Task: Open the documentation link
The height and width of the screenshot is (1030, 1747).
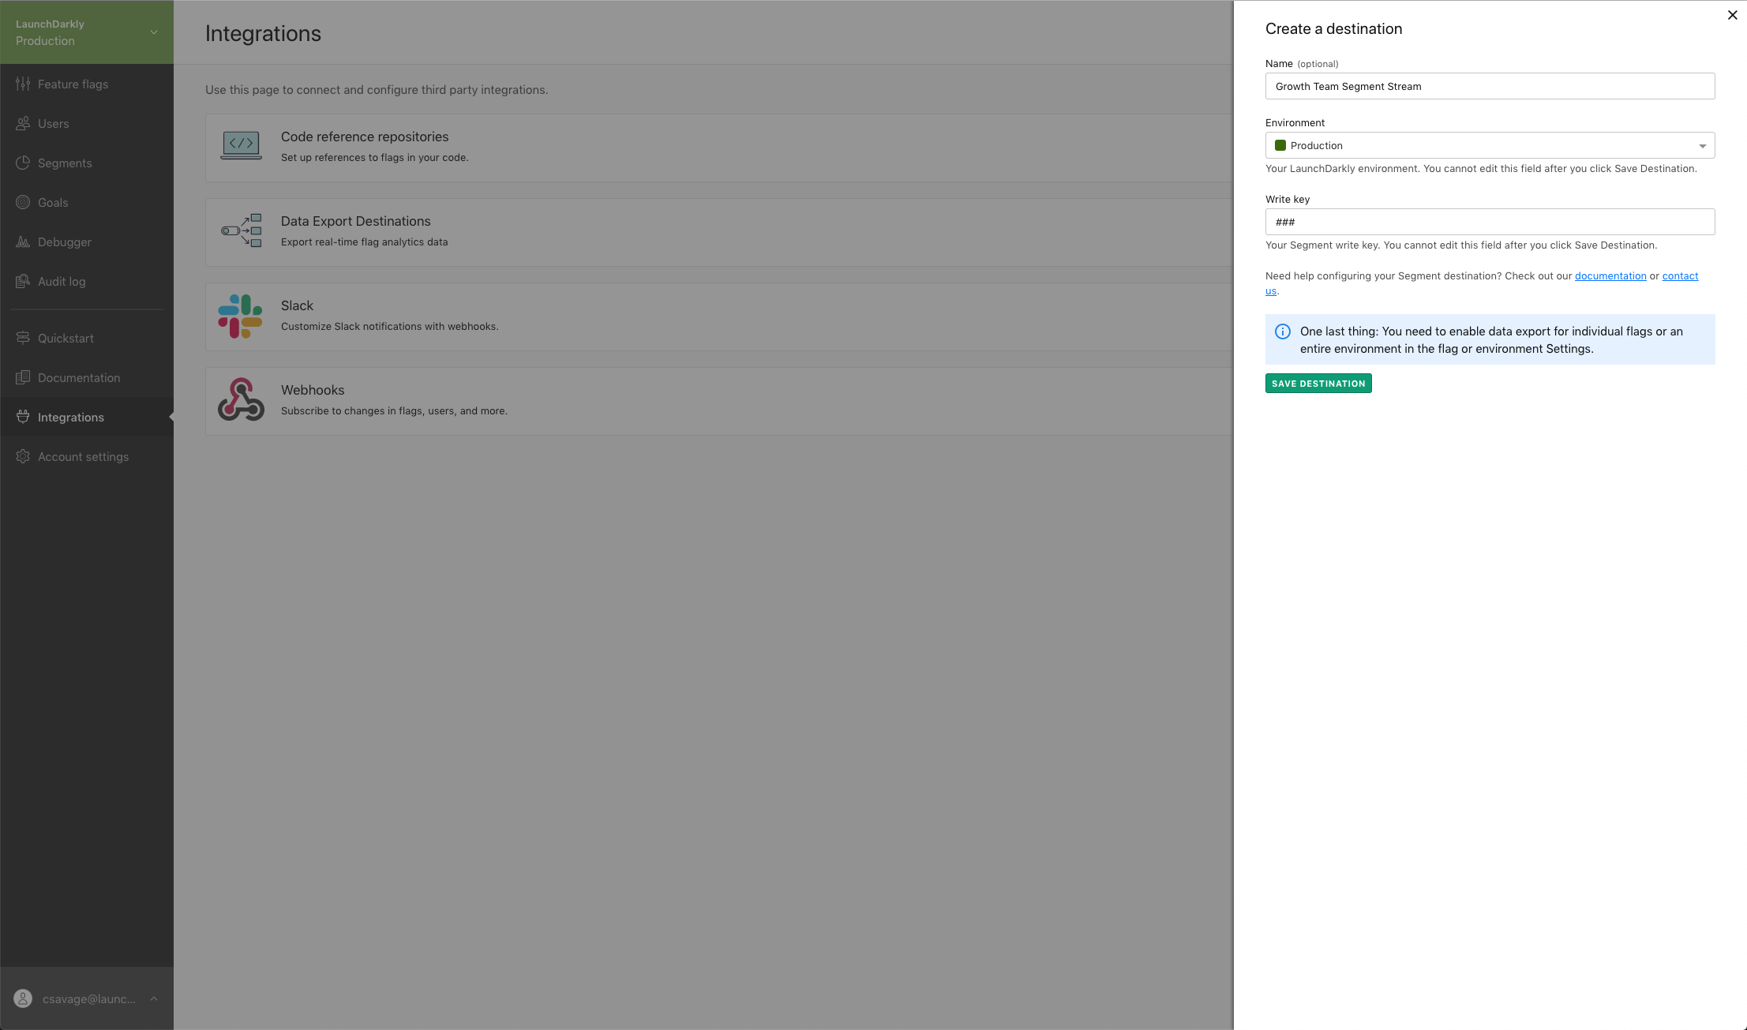Action: point(1610,275)
